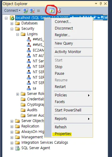Click the Filter toolbar icon
This screenshot has height=157, width=112.
45,11
